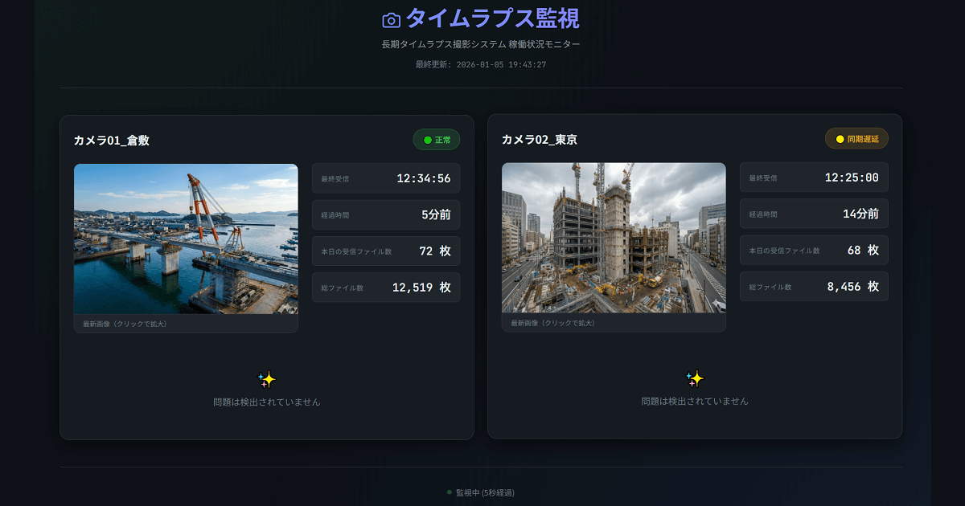Click the 本日の受信ファイル数 72枚 row

[x=385, y=251]
